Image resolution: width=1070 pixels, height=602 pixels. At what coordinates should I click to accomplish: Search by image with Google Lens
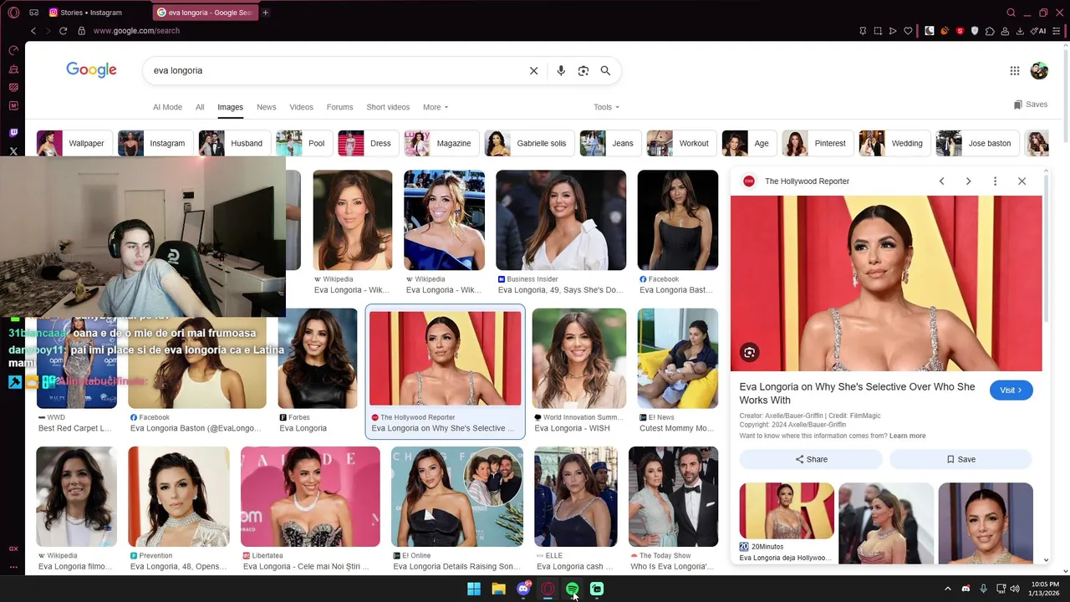pos(583,71)
